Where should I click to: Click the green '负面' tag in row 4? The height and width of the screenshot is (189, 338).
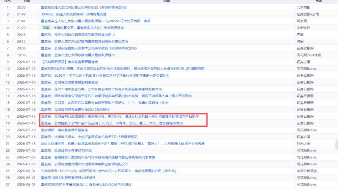pyautogui.click(x=46, y=28)
